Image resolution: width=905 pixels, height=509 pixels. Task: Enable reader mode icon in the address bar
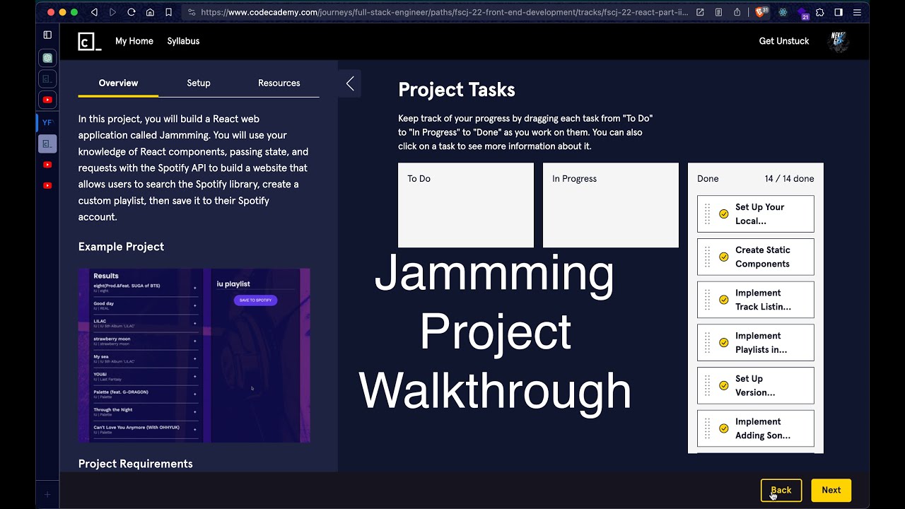coord(718,12)
